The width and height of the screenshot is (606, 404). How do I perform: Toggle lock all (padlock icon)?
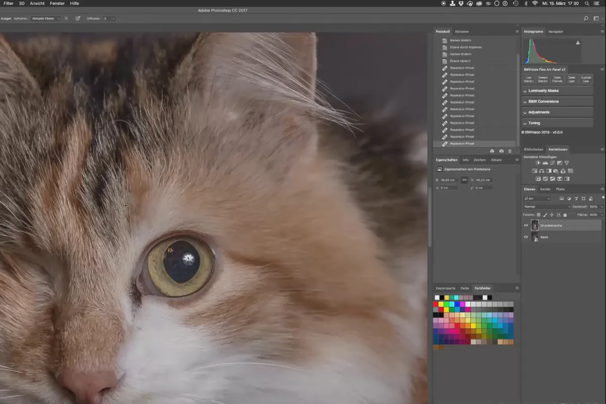click(565, 215)
